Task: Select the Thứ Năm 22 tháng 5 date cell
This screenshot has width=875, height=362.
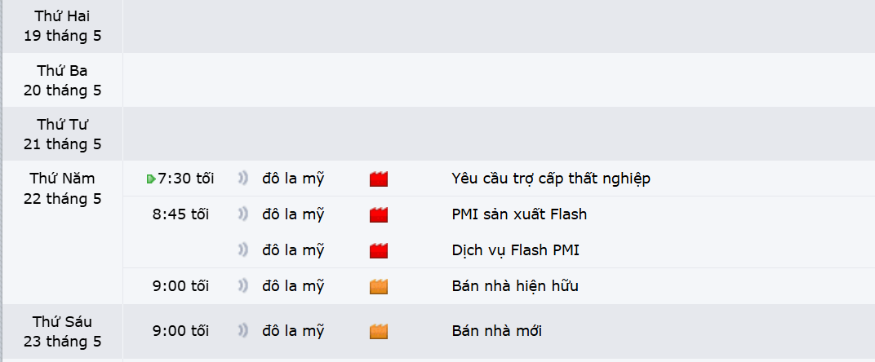Action: (x=63, y=232)
